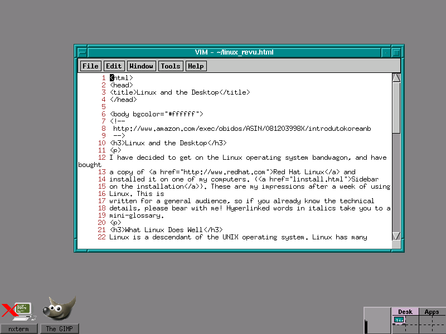Place cursor on line 1 '<html>'
The height and width of the screenshot is (334, 446).
tap(122, 78)
